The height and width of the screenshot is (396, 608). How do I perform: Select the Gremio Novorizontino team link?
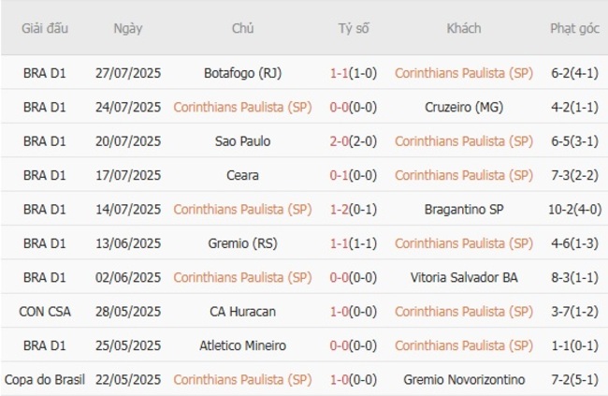(x=464, y=379)
